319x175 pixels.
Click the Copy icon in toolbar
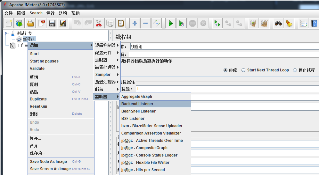coord(110,23)
